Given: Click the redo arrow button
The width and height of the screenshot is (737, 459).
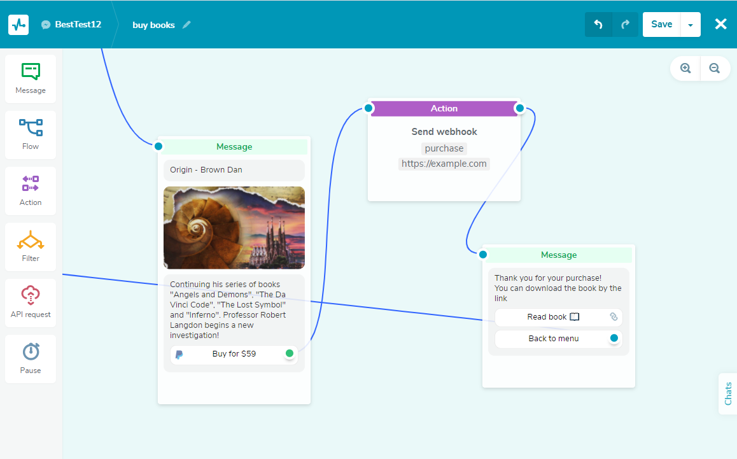Looking at the screenshot, I should pyautogui.click(x=625, y=24).
